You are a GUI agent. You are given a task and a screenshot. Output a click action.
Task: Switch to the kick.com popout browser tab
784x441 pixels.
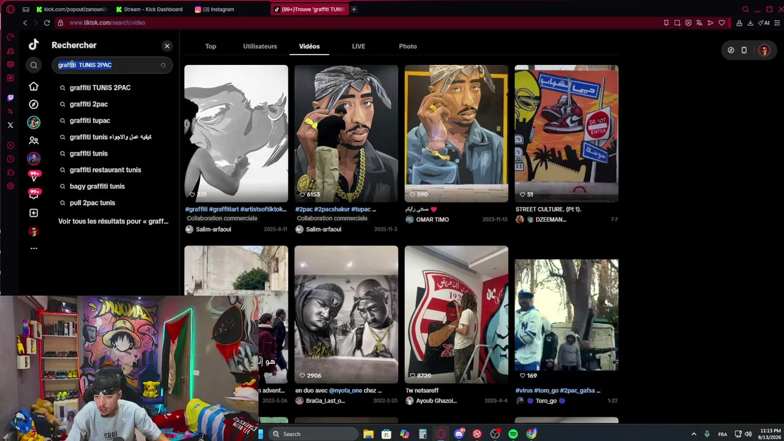click(x=71, y=9)
